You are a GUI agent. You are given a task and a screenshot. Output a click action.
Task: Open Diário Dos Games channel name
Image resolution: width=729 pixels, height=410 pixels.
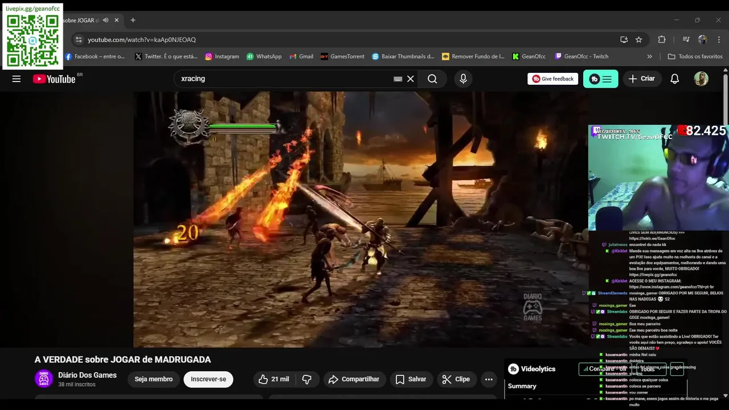point(87,375)
